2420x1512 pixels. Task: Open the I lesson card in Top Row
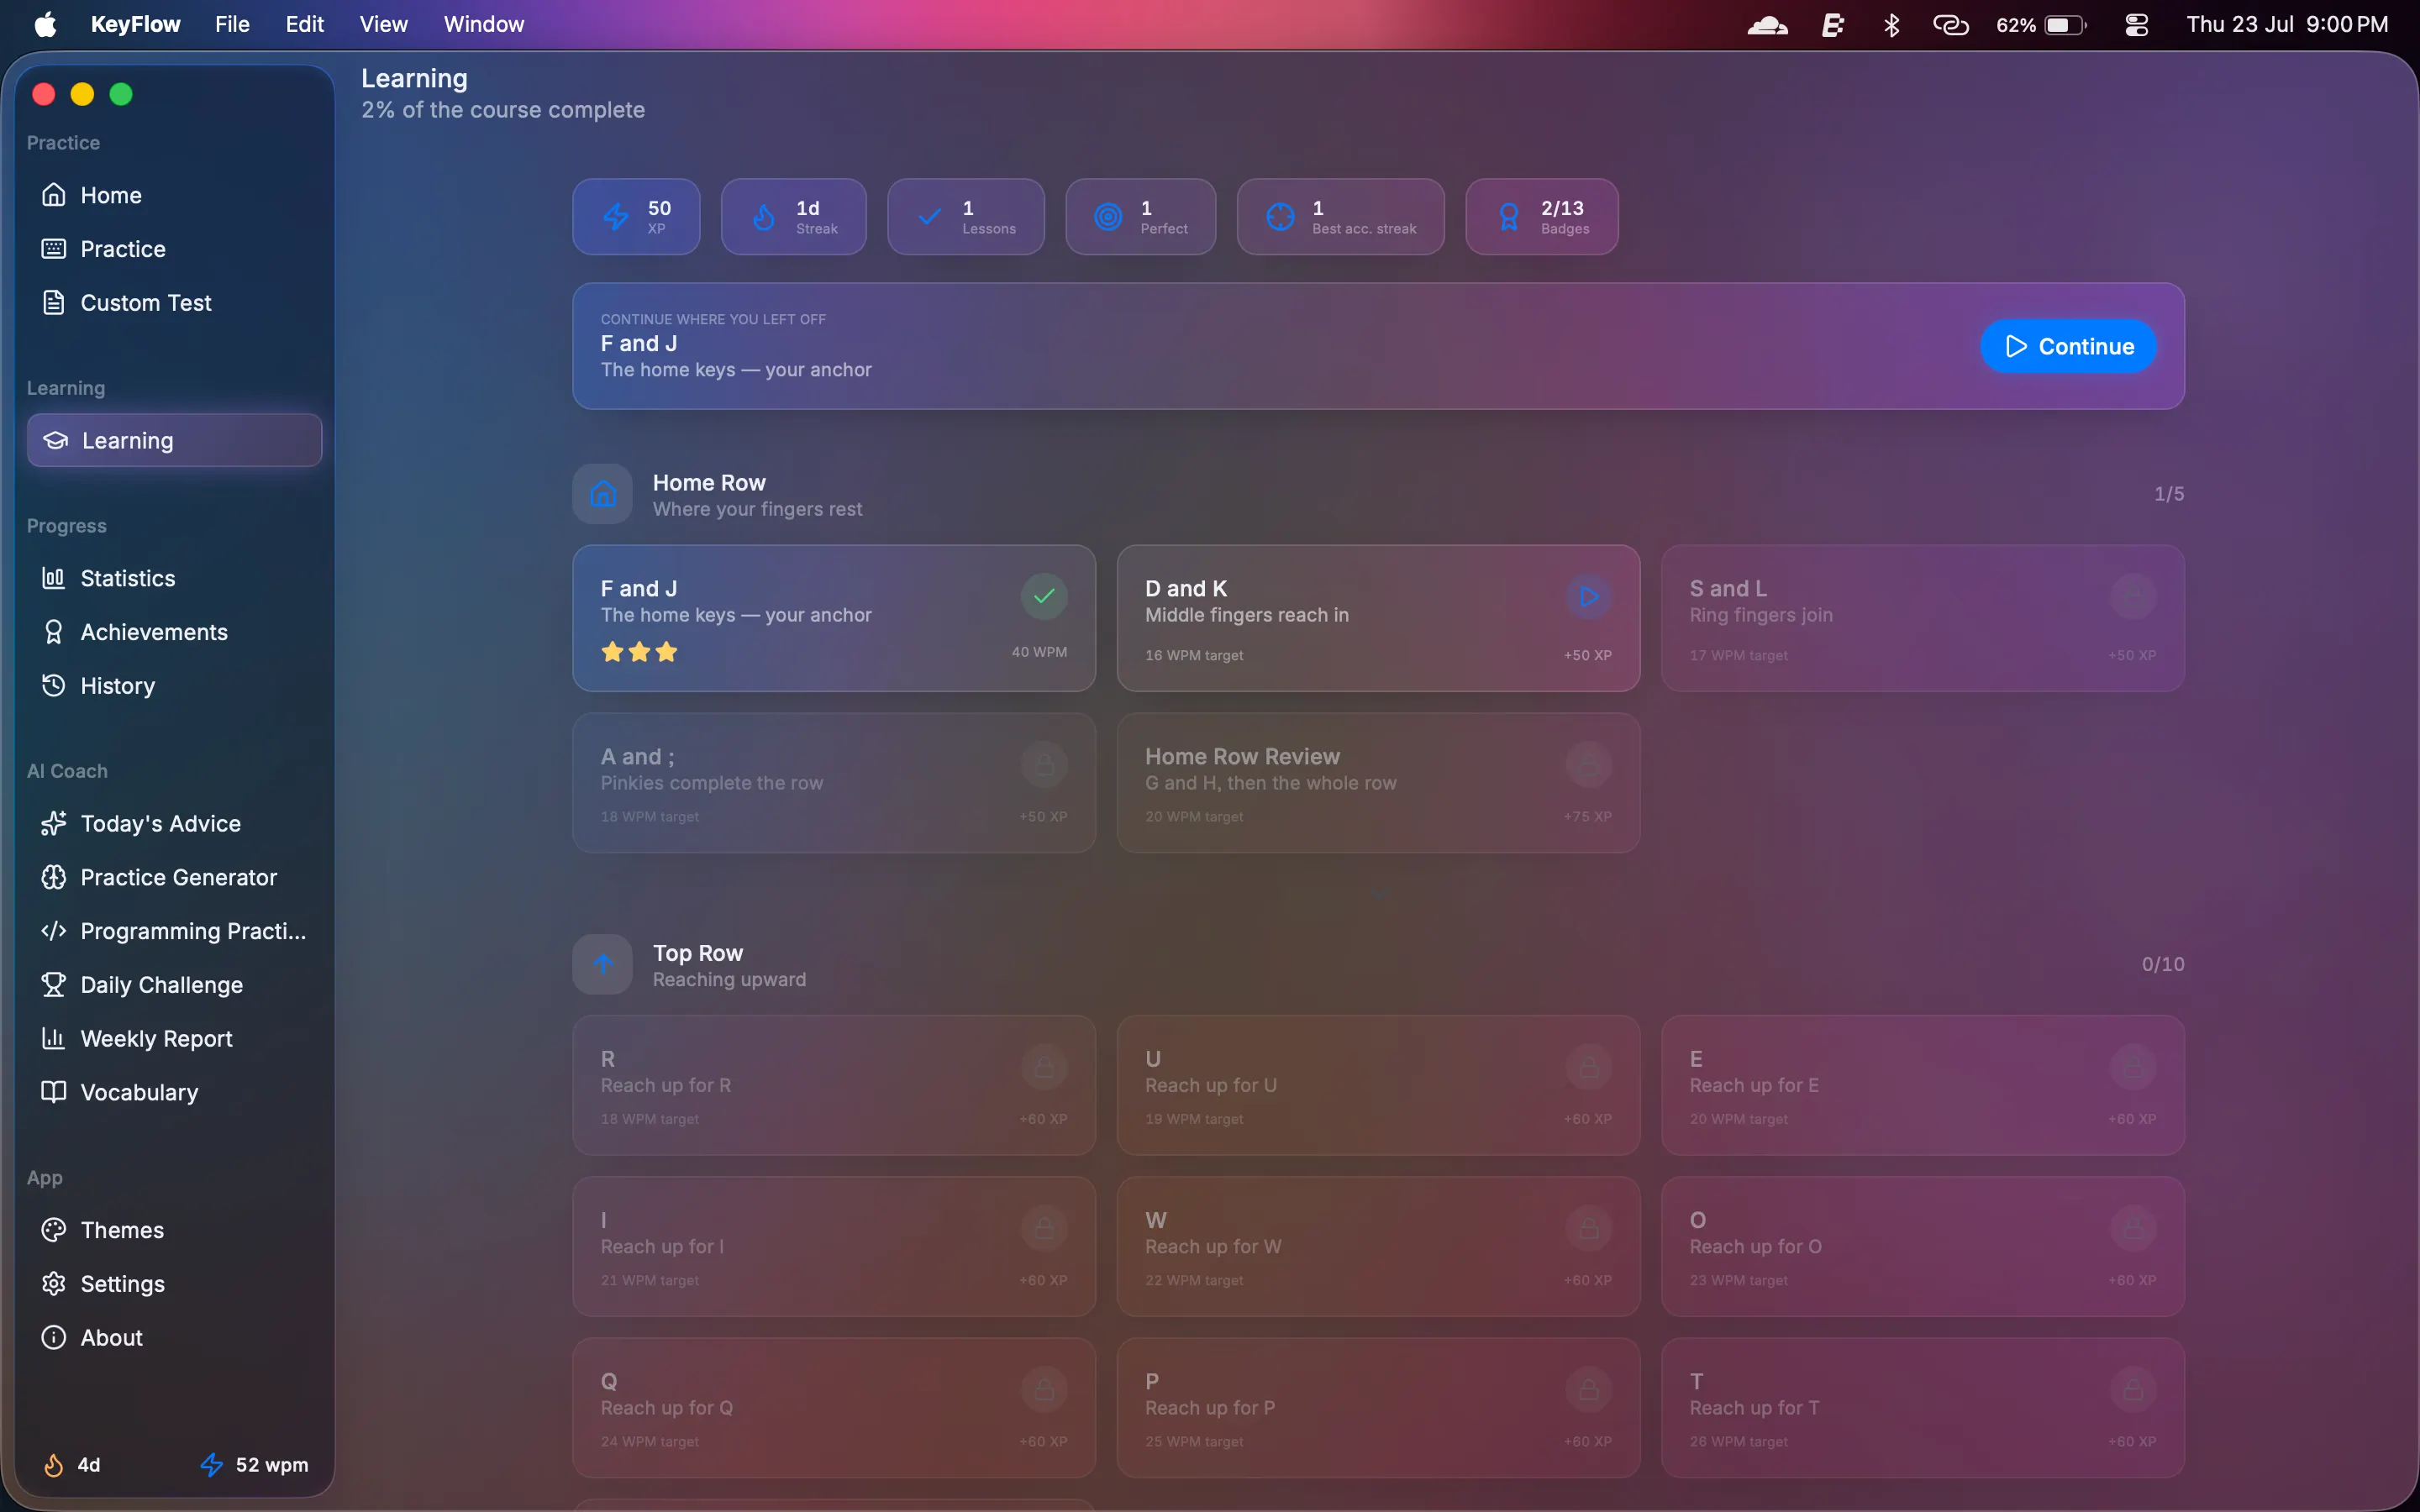(834, 1246)
